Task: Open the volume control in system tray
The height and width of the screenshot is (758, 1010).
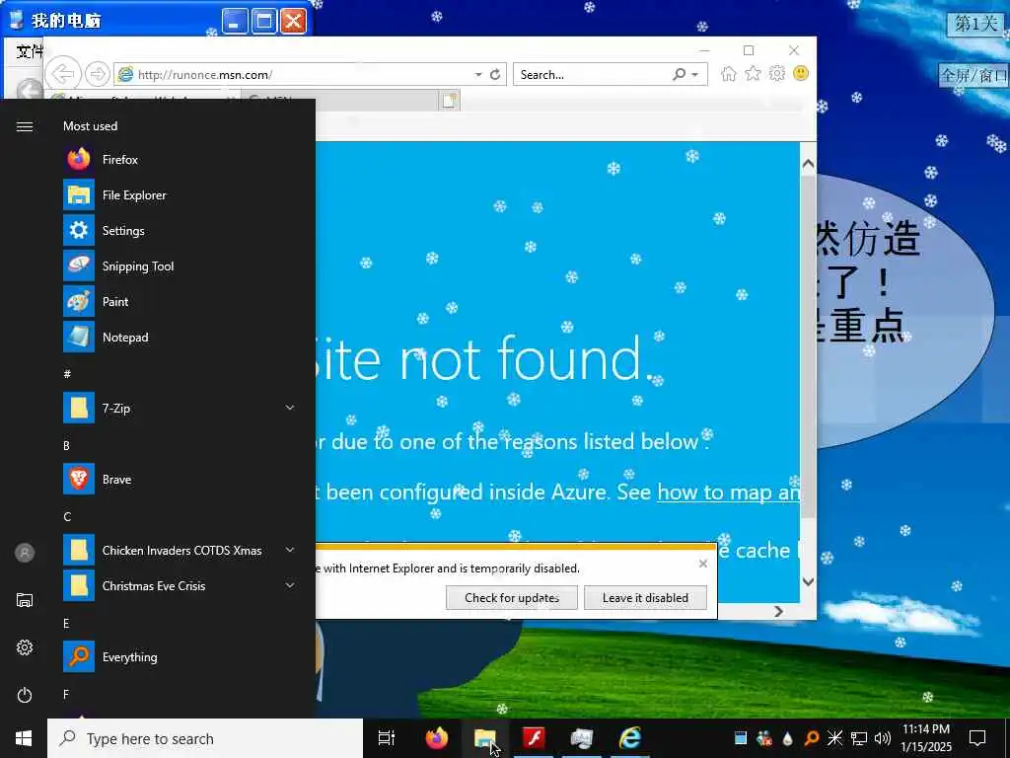Action: pyautogui.click(x=883, y=738)
